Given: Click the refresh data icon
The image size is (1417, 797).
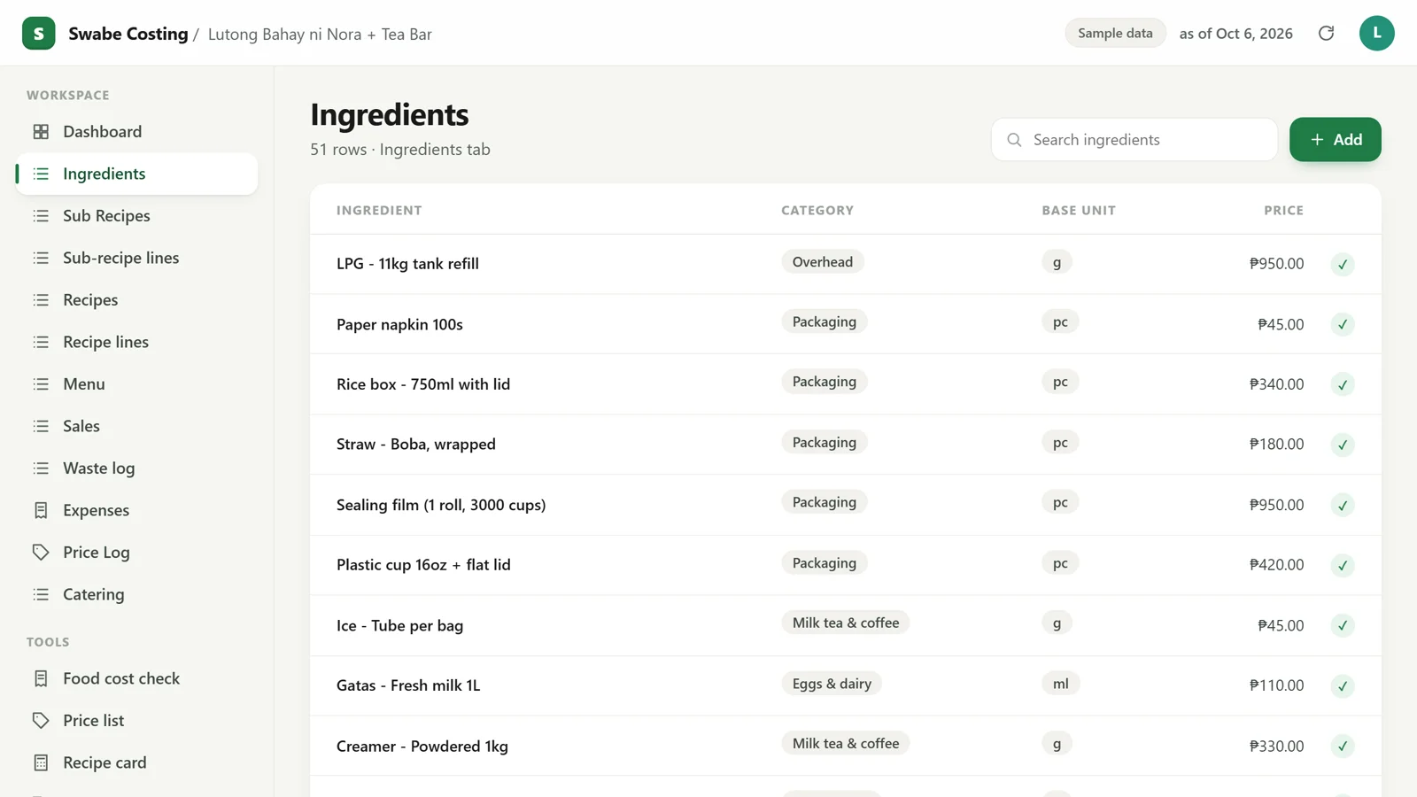Looking at the screenshot, I should click(1326, 34).
